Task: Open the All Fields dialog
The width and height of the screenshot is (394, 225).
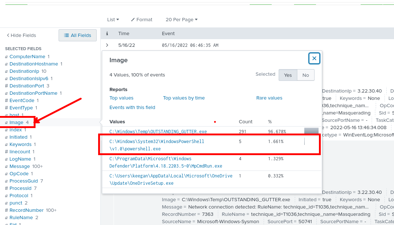Action: coord(78,35)
